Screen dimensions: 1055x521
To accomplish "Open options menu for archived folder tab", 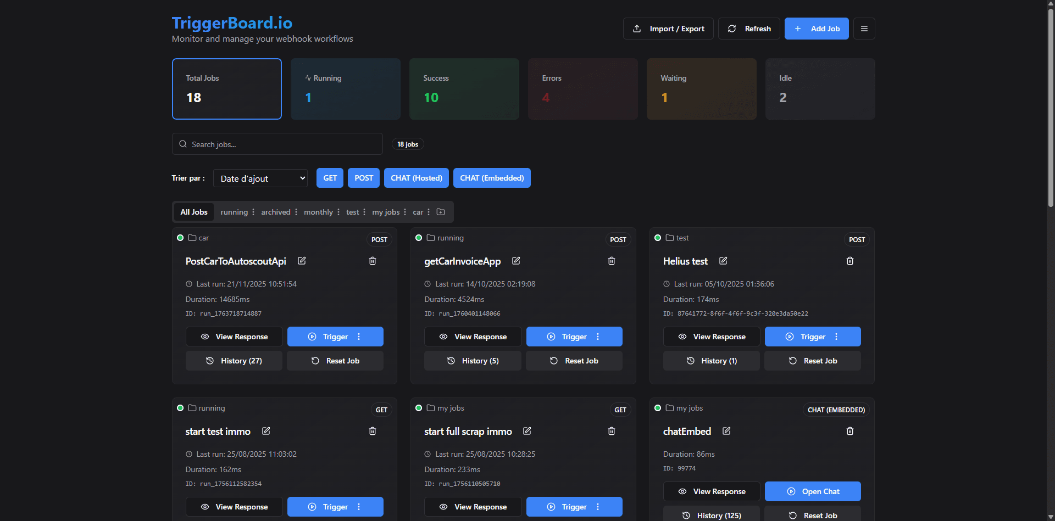I will point(296,212).
